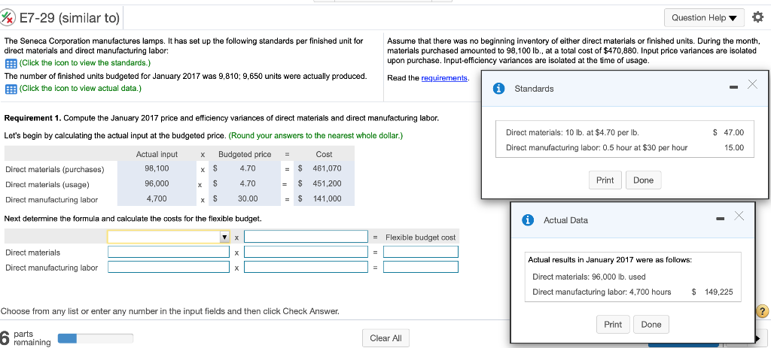Select the 98,100 actual input cell
The width and height of the screenshot is (771, 348).
click(157, 168)
